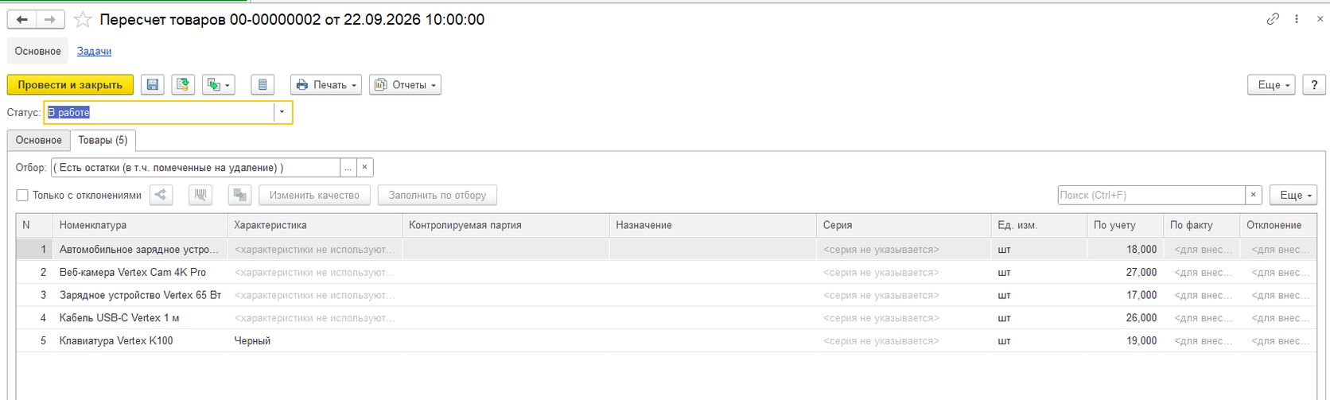Select row Зарядное устройство Vertex 65 Вт

click(668, 295)
